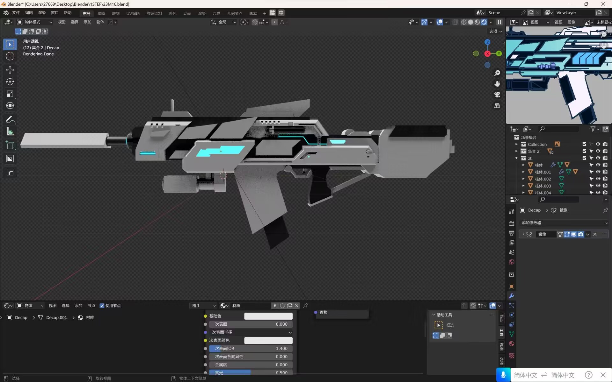Expand 集合 2 collection in outliner
This screenshot has height=382, width=612.
click(517, 151)
